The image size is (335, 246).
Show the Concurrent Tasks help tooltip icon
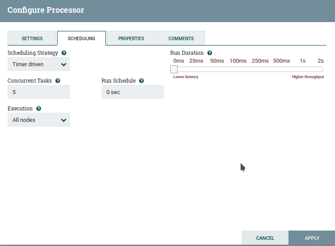coord(58,81)
